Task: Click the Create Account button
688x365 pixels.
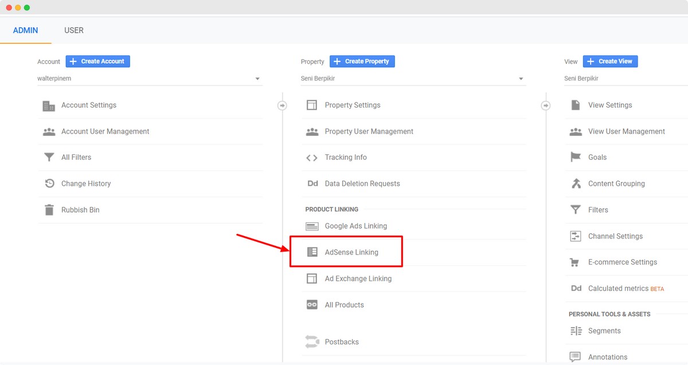Action: [x=98, y=61]
